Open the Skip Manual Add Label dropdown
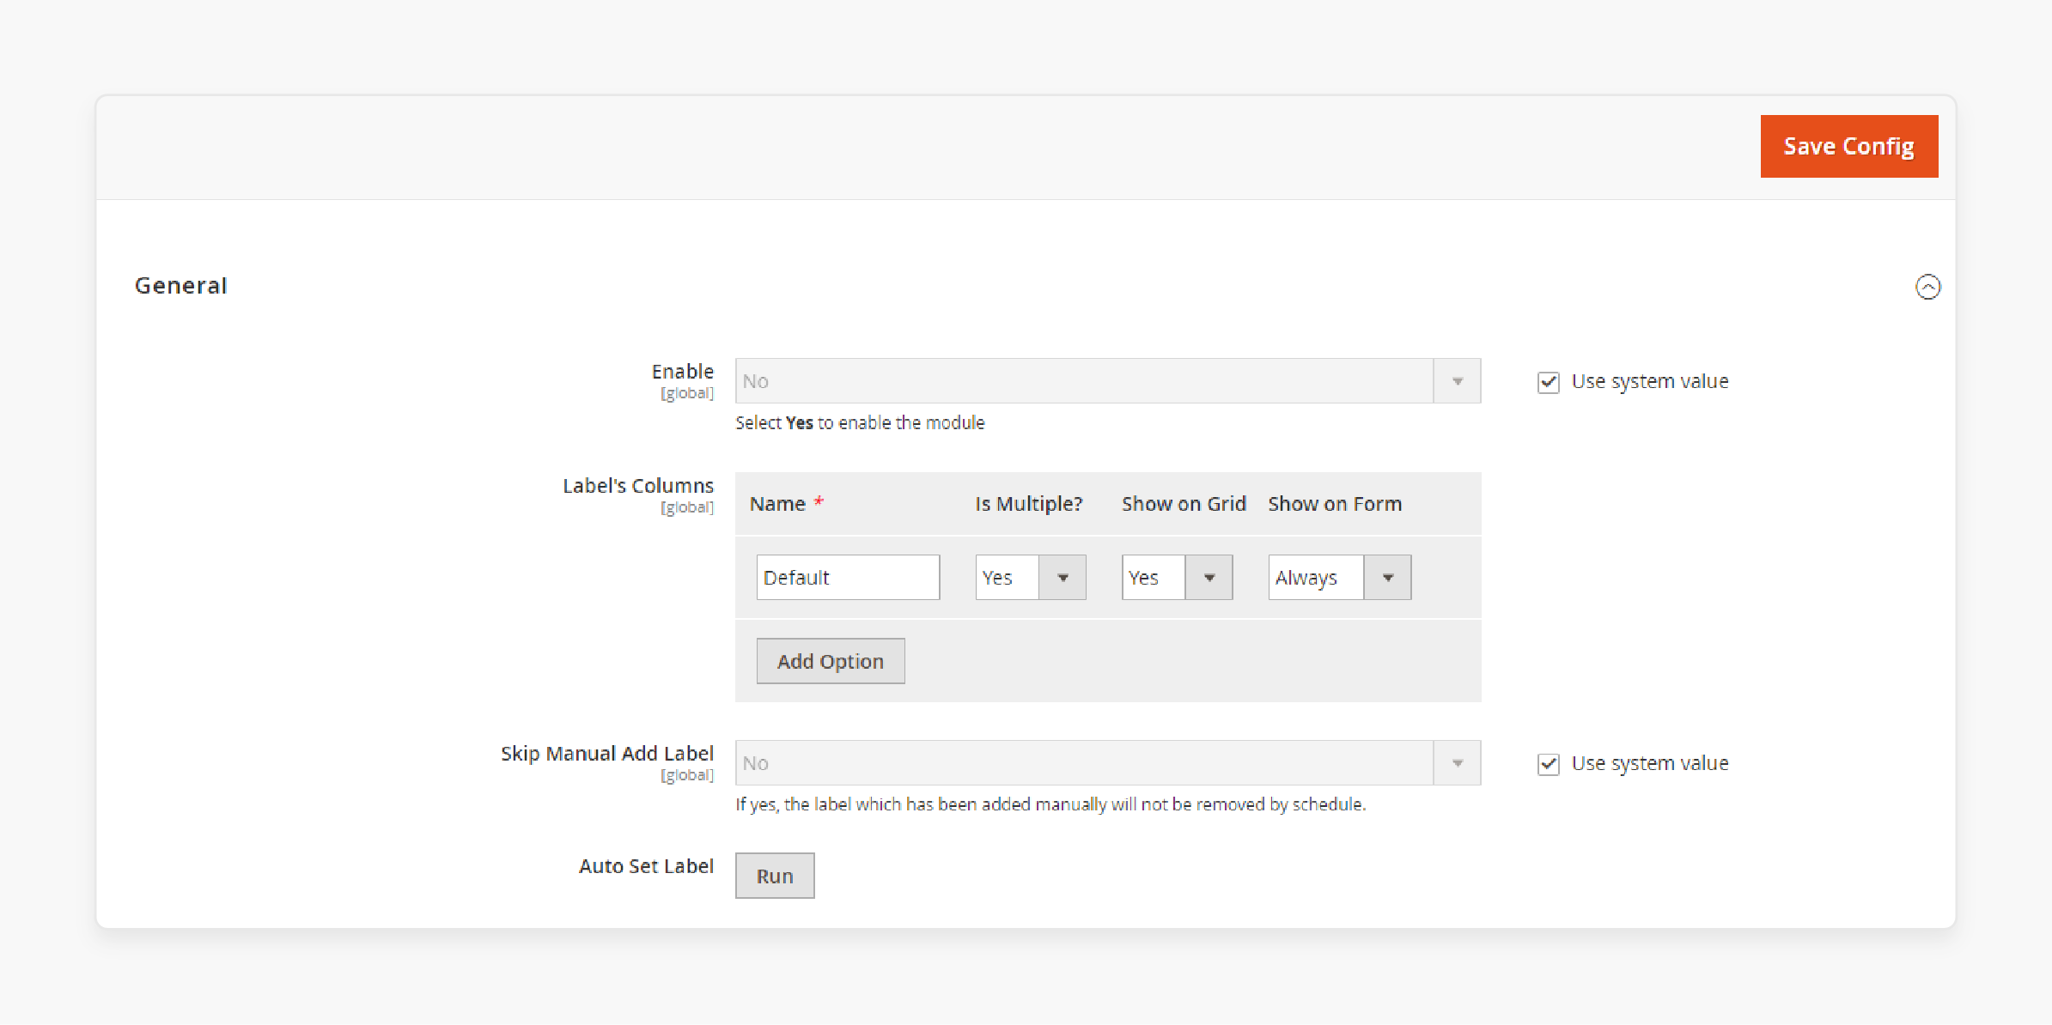The width and height of the screenshot is (2052, 1025). point(1107,763)
